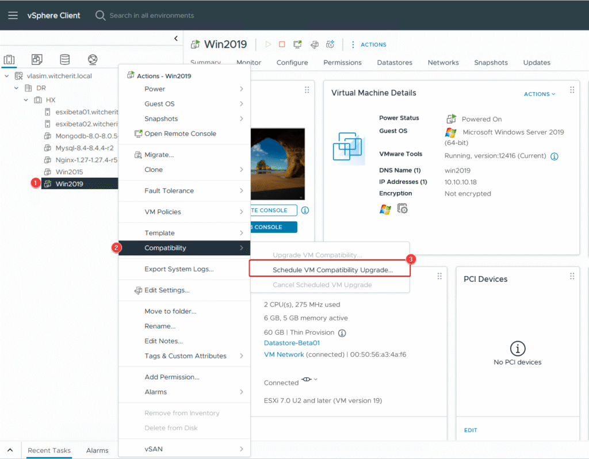Viewport: 589px width, 459px height.
Task: Click drag handle on VM Hardware card
Action: [439, 276]
